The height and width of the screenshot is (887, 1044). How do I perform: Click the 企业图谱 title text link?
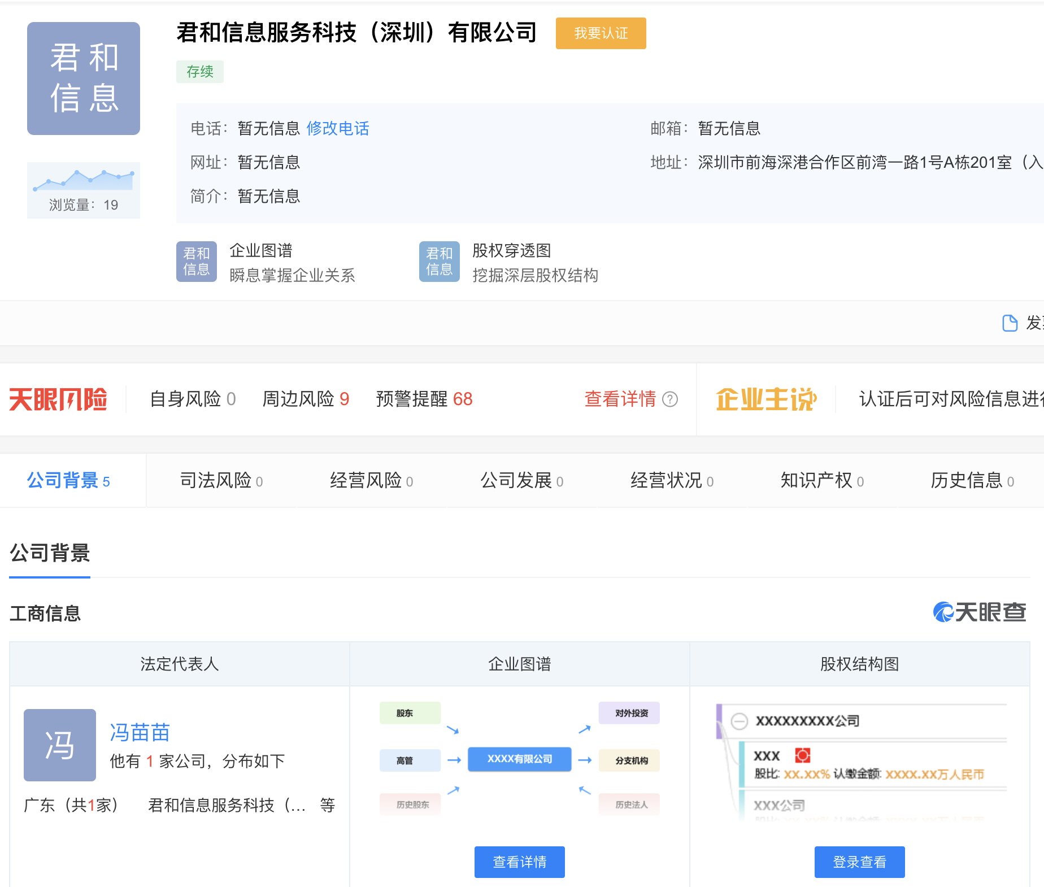pyautogui.click(x=261, y=251)
